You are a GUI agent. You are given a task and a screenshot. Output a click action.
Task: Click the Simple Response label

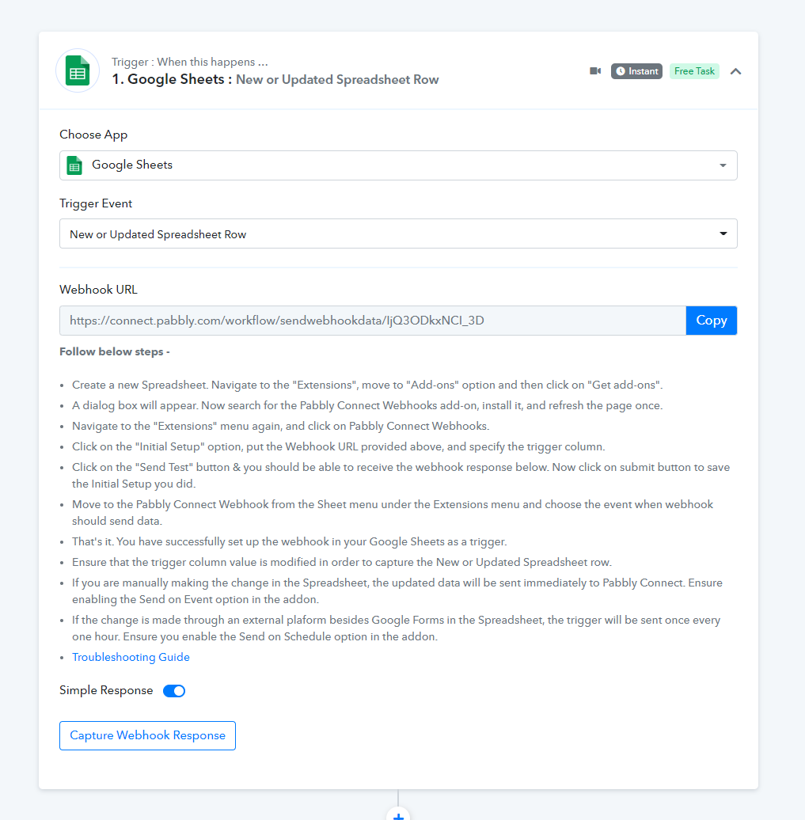click(x=106, y=690)
